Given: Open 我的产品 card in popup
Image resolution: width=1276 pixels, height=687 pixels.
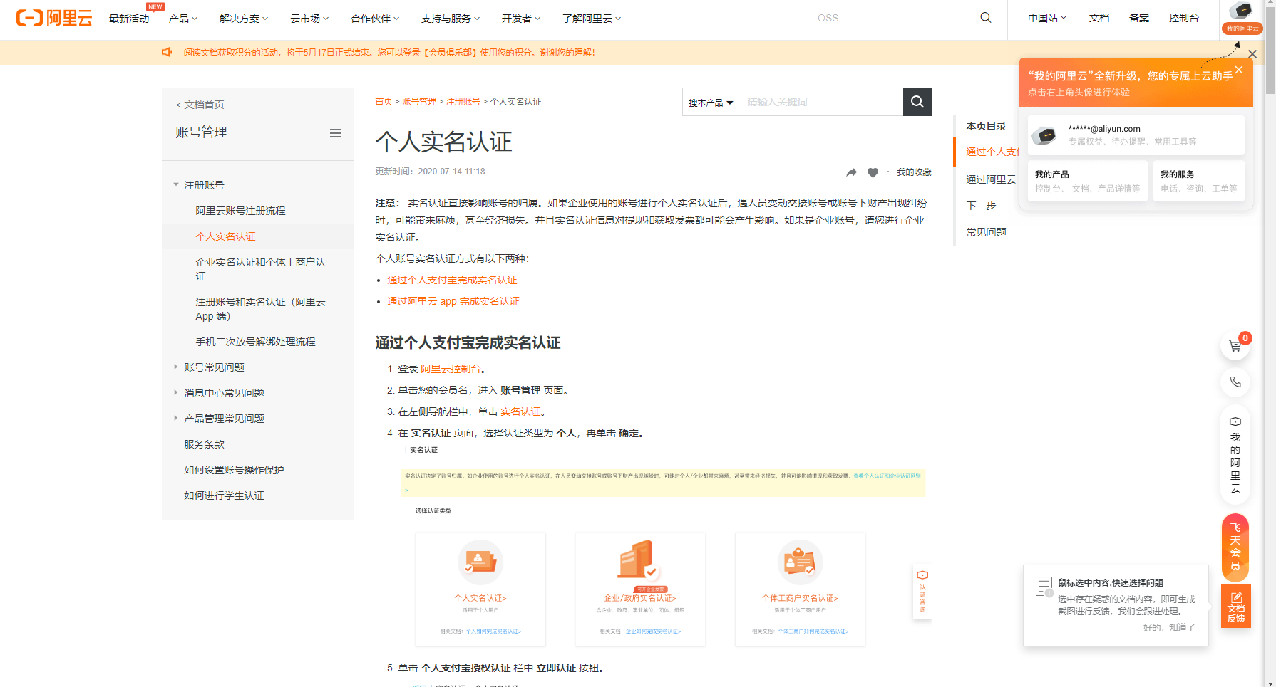Looking at the screenshot, I should [x=1087, y=181].
